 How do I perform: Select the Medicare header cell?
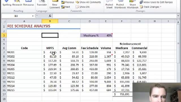pyautogui.click(x=122, y=48)
